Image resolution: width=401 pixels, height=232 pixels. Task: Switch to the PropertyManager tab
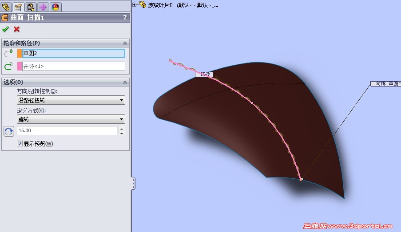click(x=18, y=7)
